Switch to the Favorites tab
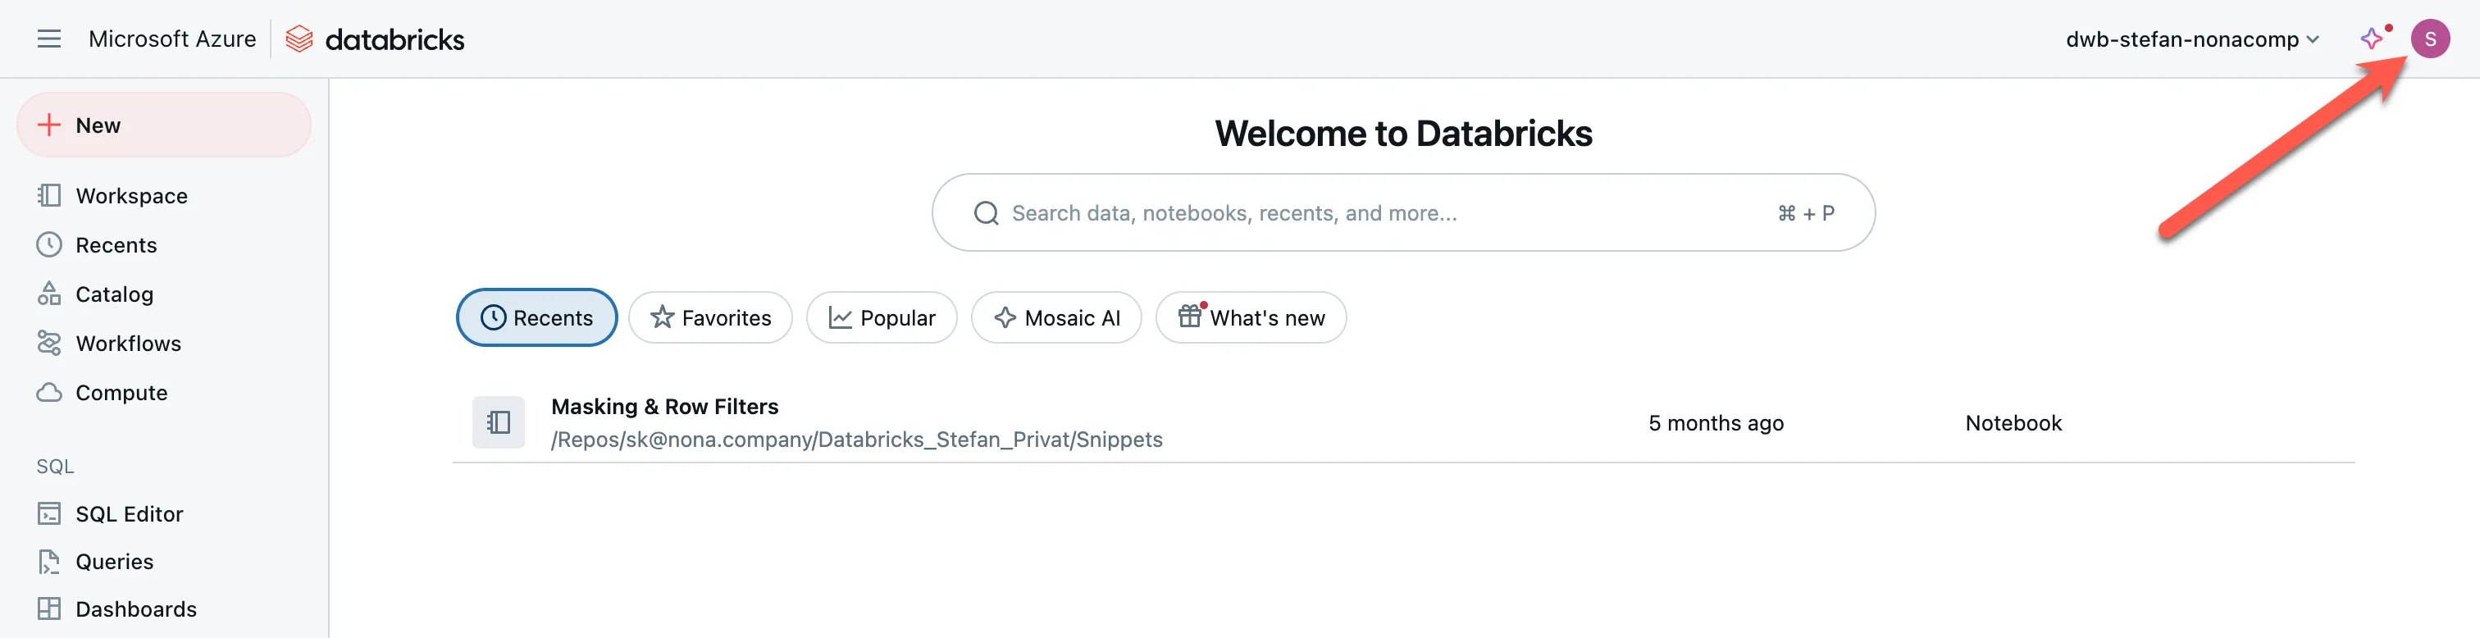Viewport: 2480px width, 638px height. [710, 317]
